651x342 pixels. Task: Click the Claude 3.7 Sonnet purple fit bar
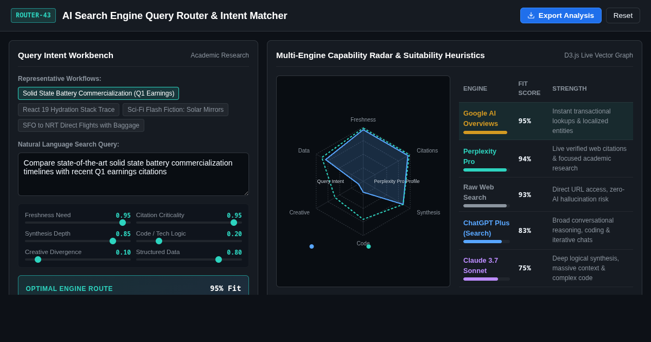(x=481, y=279)
